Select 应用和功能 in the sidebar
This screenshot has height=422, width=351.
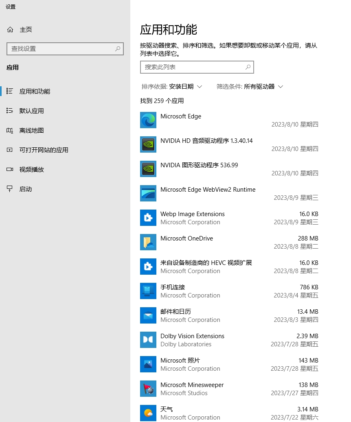pos(35,91)
